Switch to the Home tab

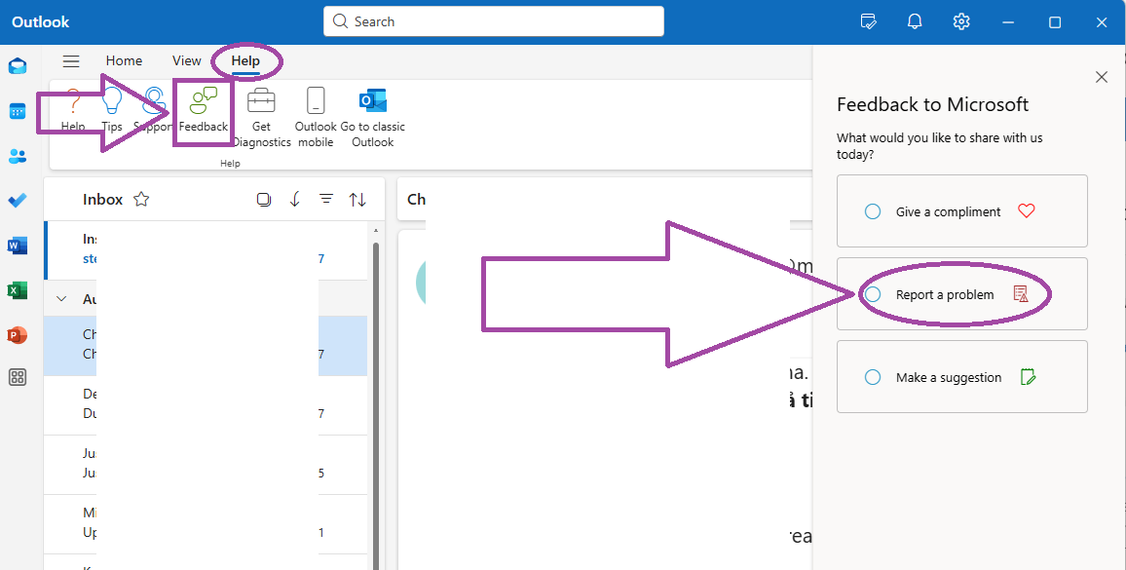(124, 61)
